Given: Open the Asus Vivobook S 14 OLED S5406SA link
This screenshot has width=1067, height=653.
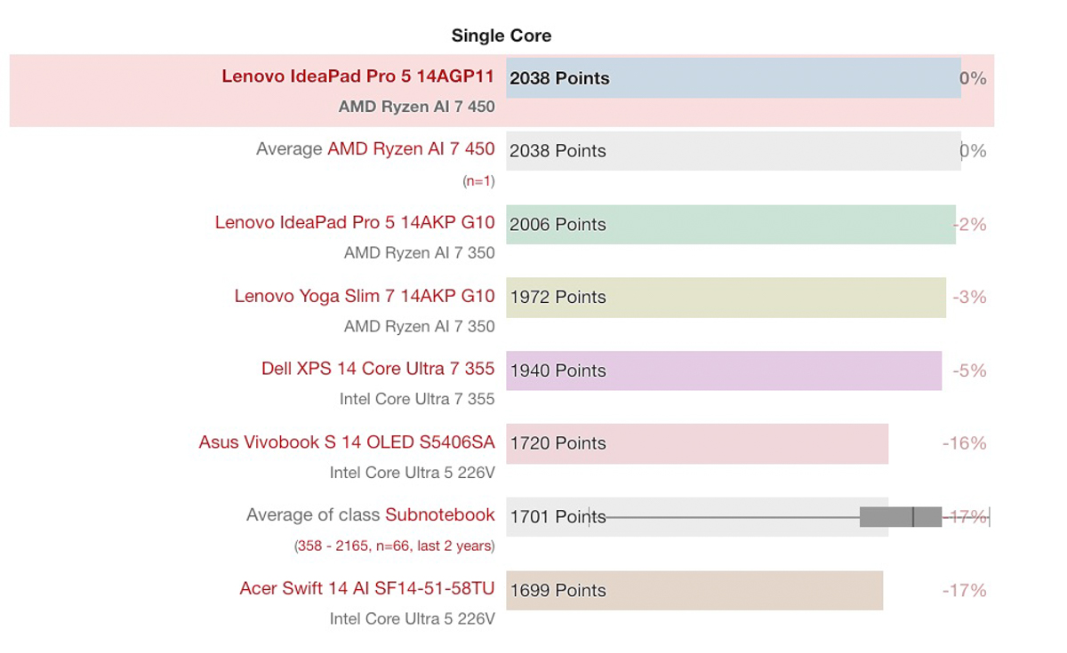Looking at the screenshot, I should coord(347,442).
